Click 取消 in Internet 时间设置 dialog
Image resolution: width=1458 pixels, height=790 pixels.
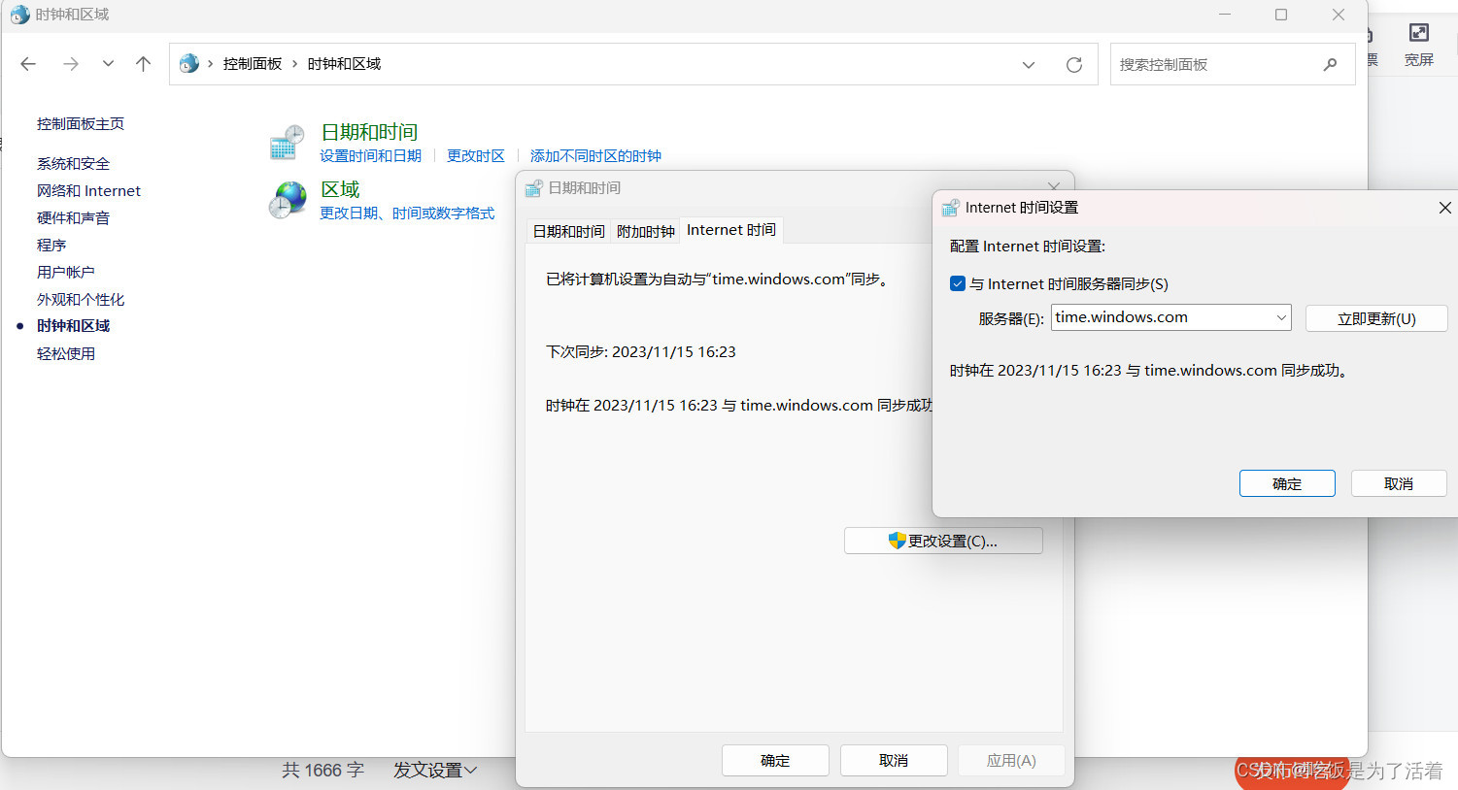1399,483
